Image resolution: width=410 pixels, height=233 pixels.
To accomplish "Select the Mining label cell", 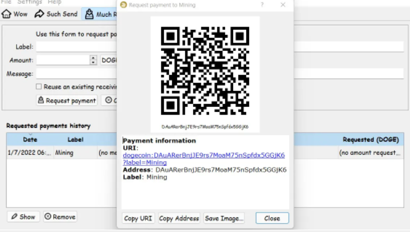I will (x=75, y=153).
